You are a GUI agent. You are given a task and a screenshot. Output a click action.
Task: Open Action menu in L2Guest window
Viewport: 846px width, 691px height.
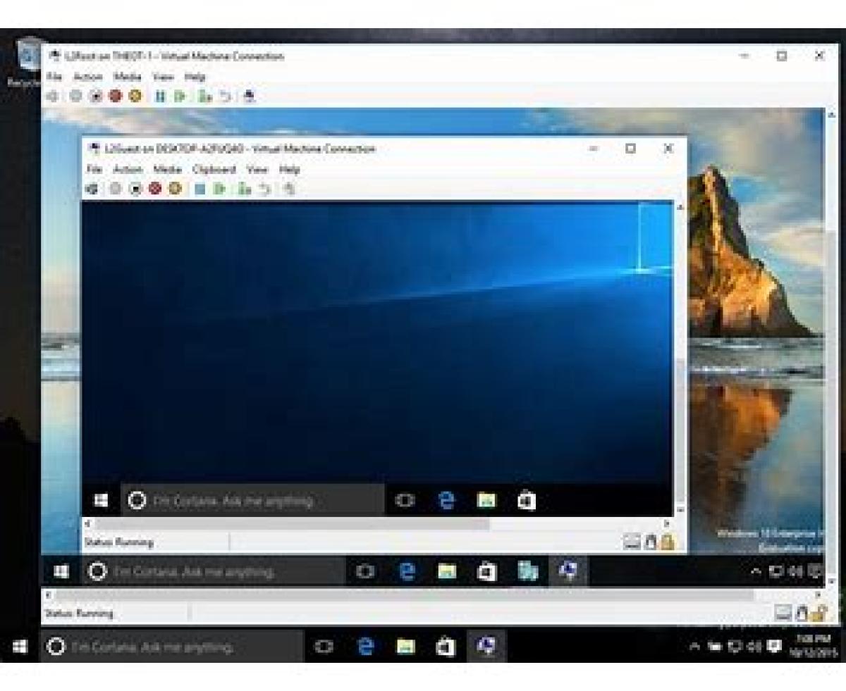128,170
